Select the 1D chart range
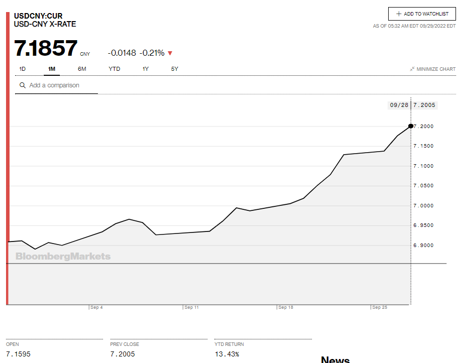 (x=23, y=69)
